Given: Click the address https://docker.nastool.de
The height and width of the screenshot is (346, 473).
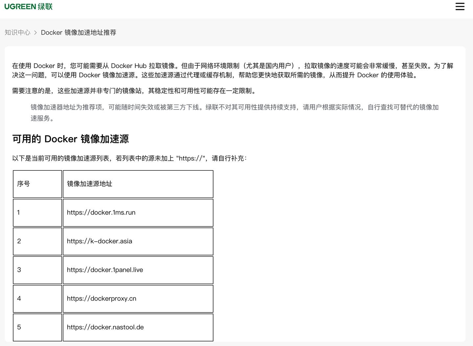Looking at the screenshot, I should click(x=105, y=327).
